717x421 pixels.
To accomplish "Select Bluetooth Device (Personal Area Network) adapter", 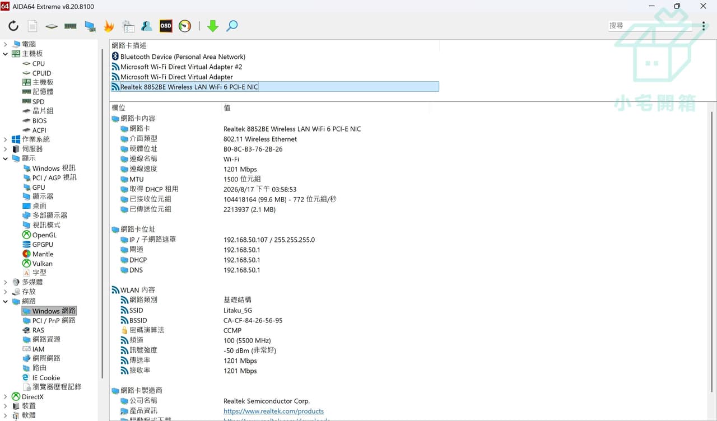I will [x=183, y=57].
